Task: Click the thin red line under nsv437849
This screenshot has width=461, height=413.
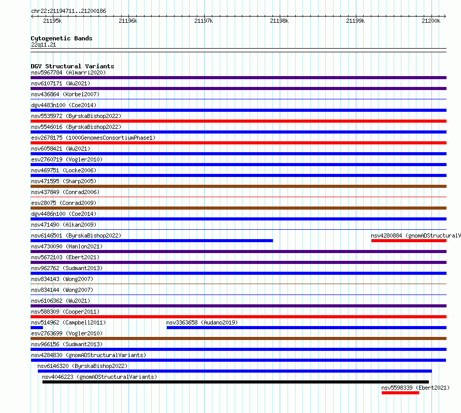Action: tap(238, 197)
